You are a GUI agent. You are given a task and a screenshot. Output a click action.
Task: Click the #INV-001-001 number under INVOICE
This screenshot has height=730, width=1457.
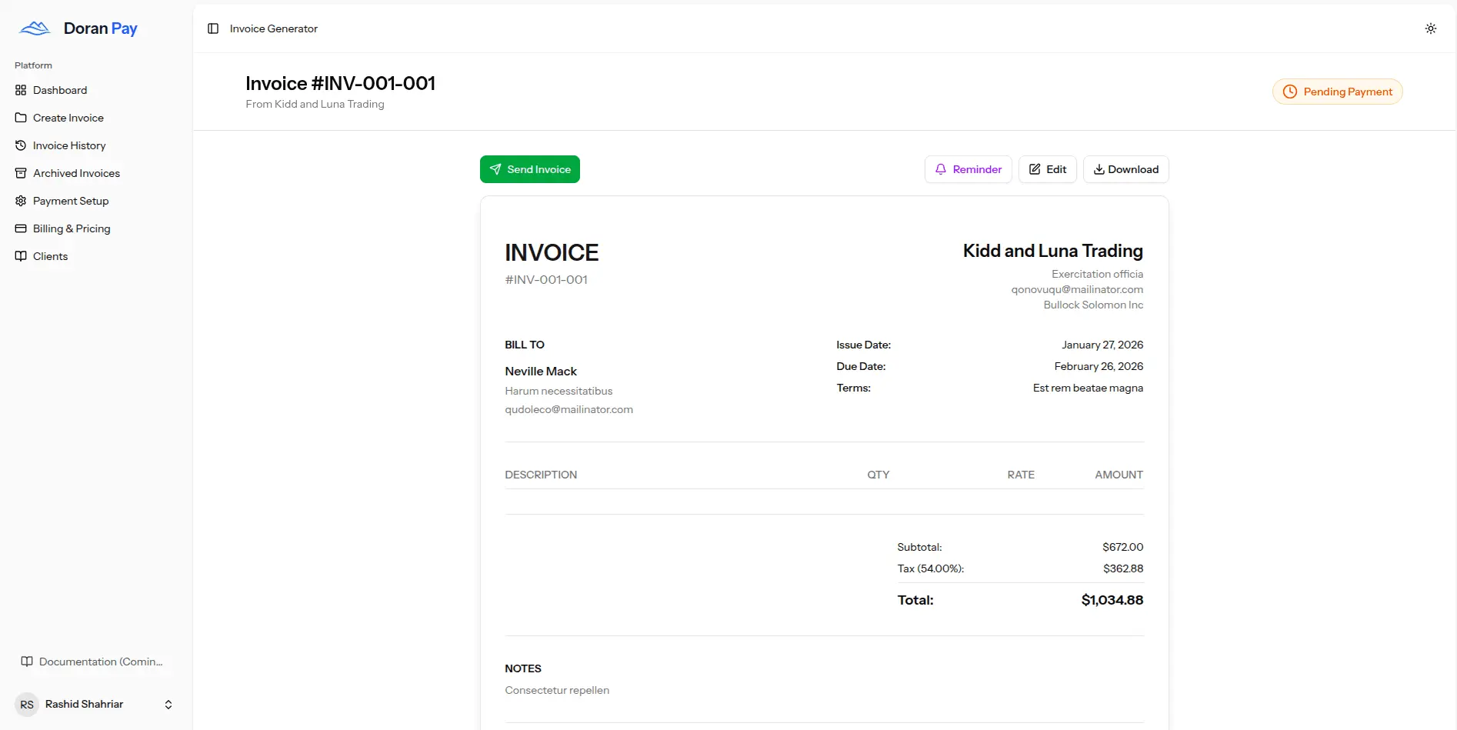546,280
